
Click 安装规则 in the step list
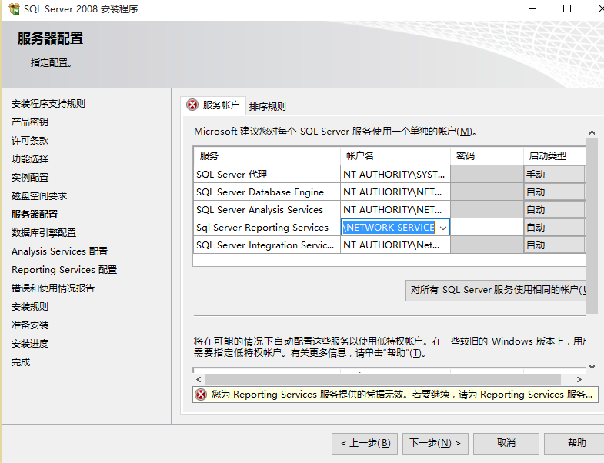(30, 307)
